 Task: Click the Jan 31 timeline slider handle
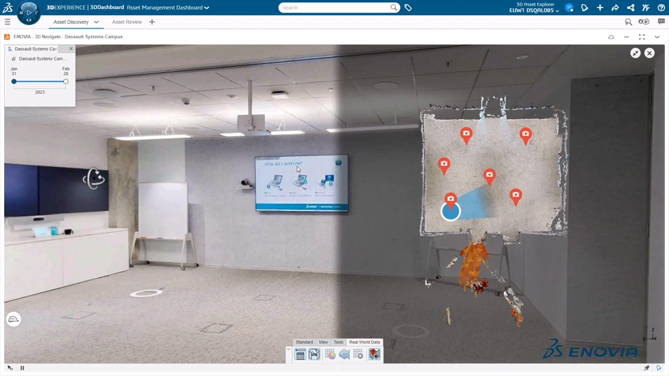click(x=14, y=81)
